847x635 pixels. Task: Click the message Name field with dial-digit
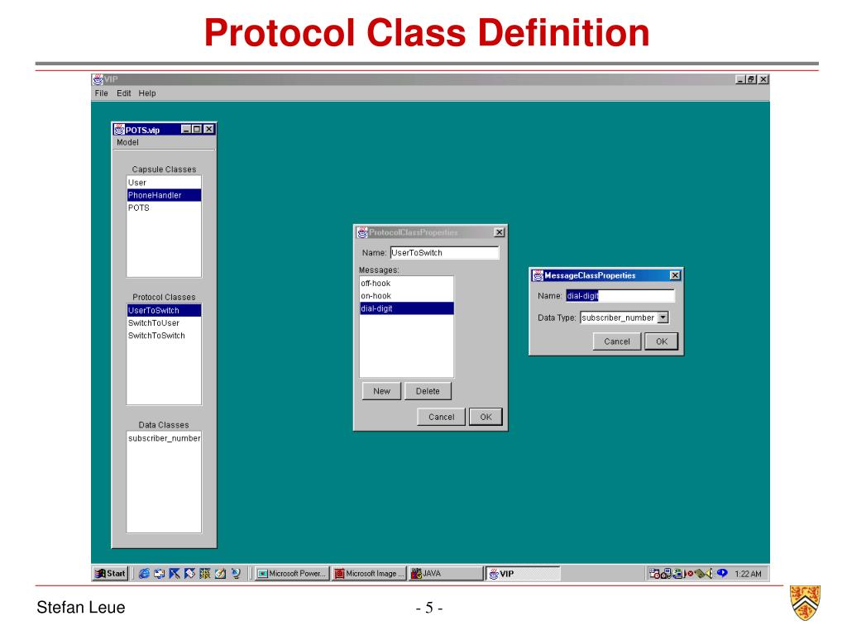coord(620,296)
